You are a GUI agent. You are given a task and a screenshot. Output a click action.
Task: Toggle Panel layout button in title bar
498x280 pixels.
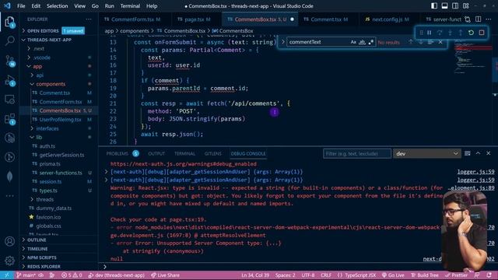coord(444,6)
